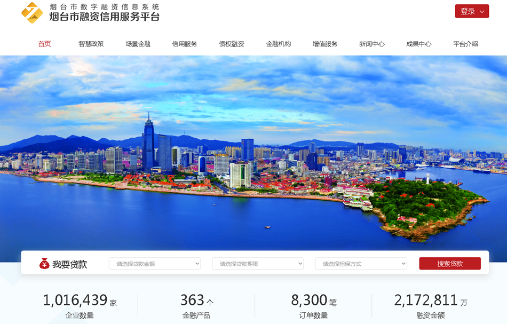The image size is (507, 324).
Task: Navigate to the 债权融资 section
Action: point(232,44)
